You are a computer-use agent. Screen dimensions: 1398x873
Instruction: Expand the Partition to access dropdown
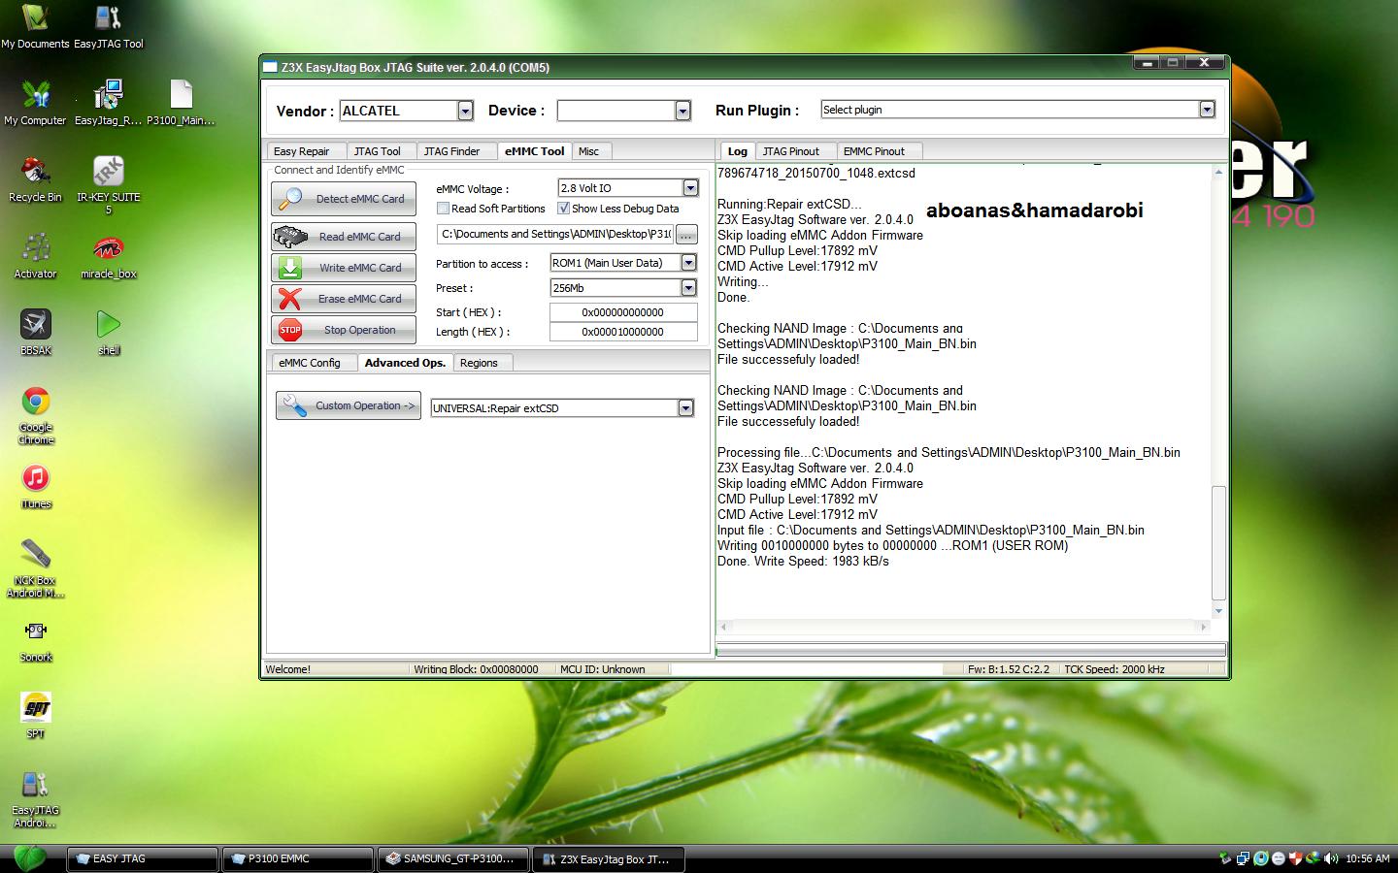click(x=688, y=263)
